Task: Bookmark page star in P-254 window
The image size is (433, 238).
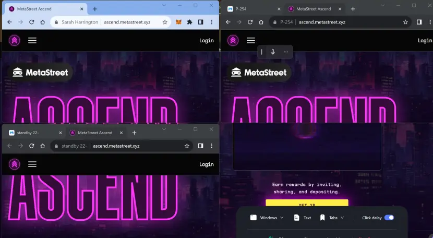Action: pos(405,22)
